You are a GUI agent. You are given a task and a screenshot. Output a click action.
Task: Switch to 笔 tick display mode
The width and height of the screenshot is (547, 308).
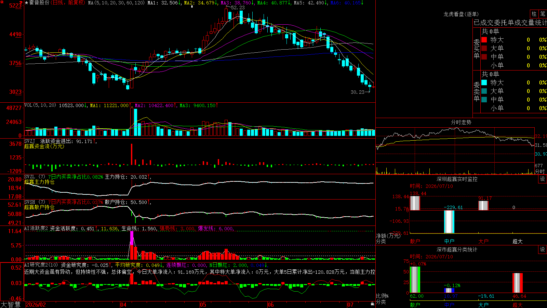coord(543,14)
